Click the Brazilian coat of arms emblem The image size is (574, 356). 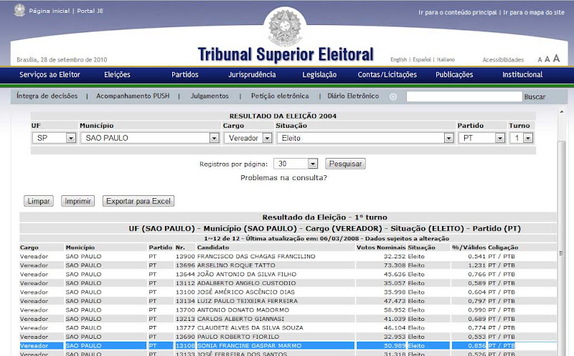[x=285, y=27]
